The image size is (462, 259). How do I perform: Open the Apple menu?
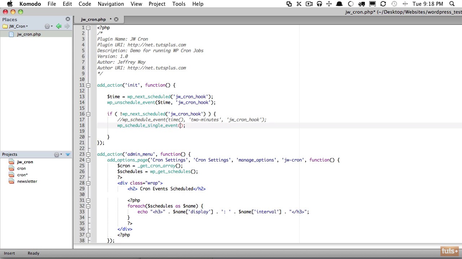pyautogui.click(x=10, y=4)
